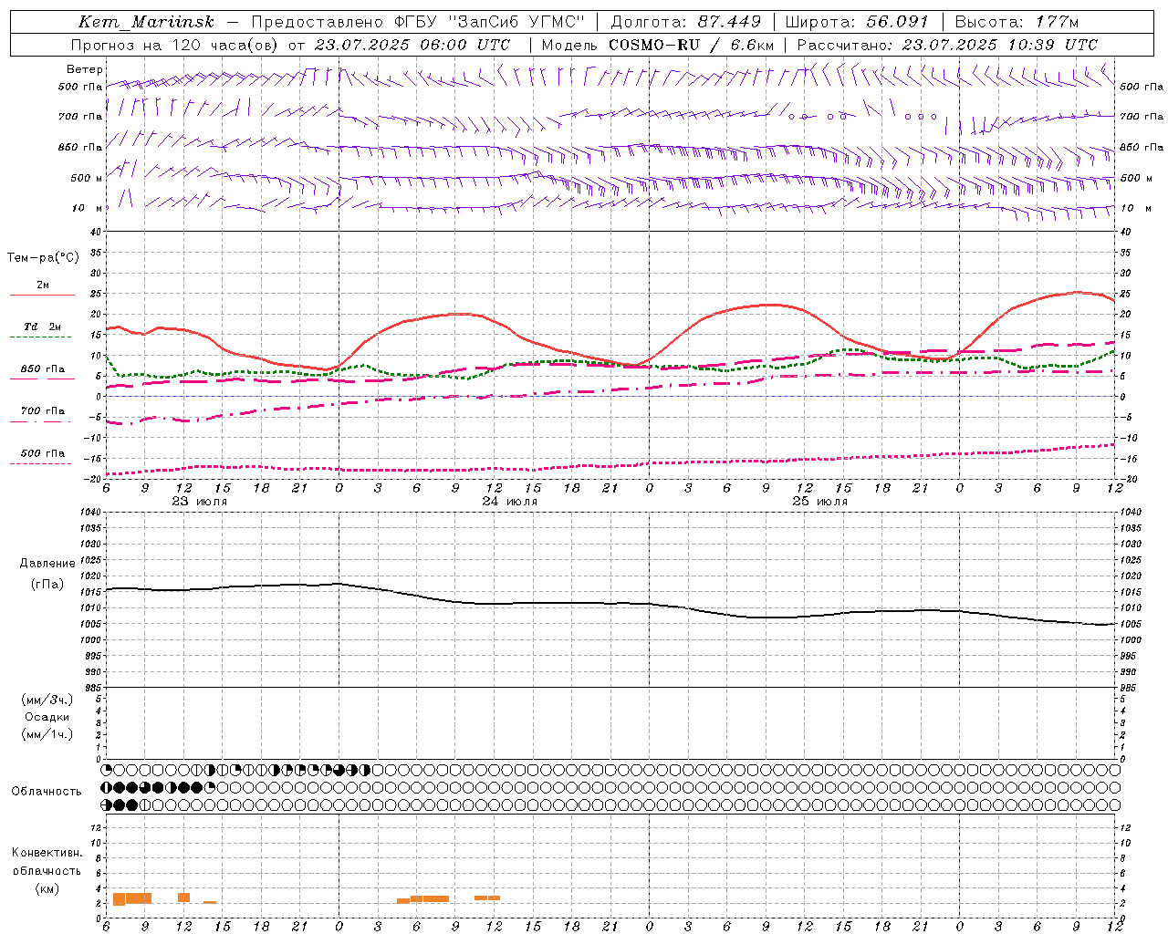
Task: Click the left 10 м wind level label
Action: pyautogui.click(x=88, y=208)
